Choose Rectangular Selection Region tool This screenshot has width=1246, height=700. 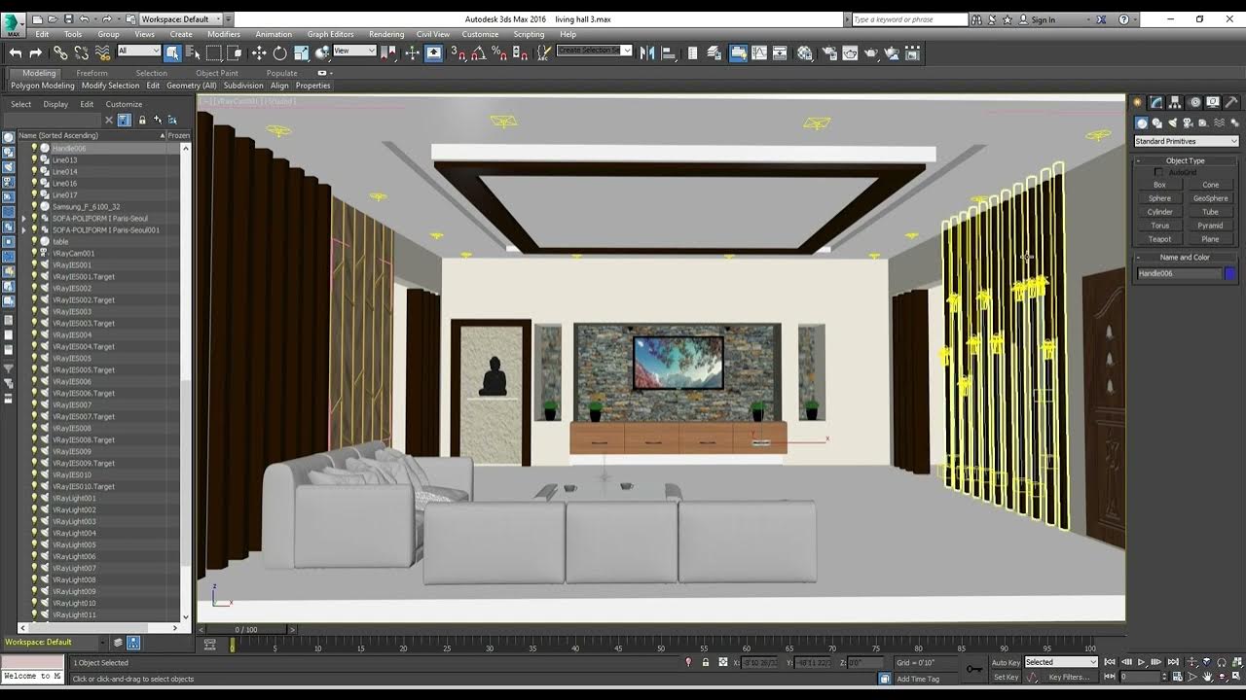[x=215, y=53]
